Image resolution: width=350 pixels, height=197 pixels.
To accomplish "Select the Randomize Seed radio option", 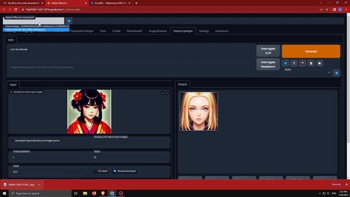I will (125, 171).
